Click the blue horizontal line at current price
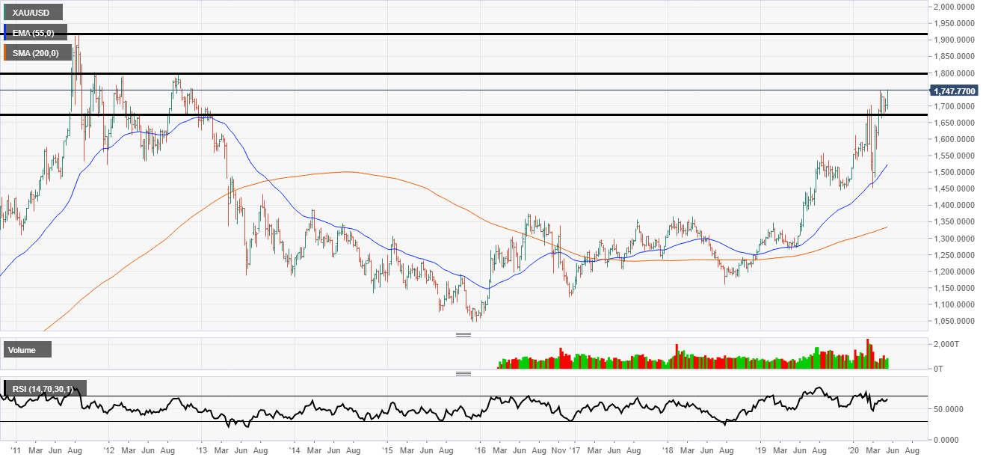Viewport: 995px width, 460px height. [x=449, y=88]
